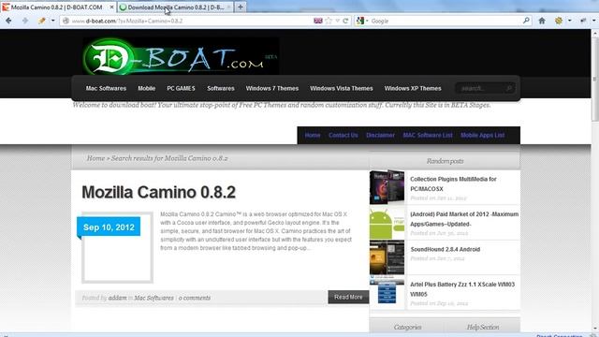The width and height of the screenshot is (599, 337).
Task: Click the Android robot thumbnail
Action: coord(387,223)
